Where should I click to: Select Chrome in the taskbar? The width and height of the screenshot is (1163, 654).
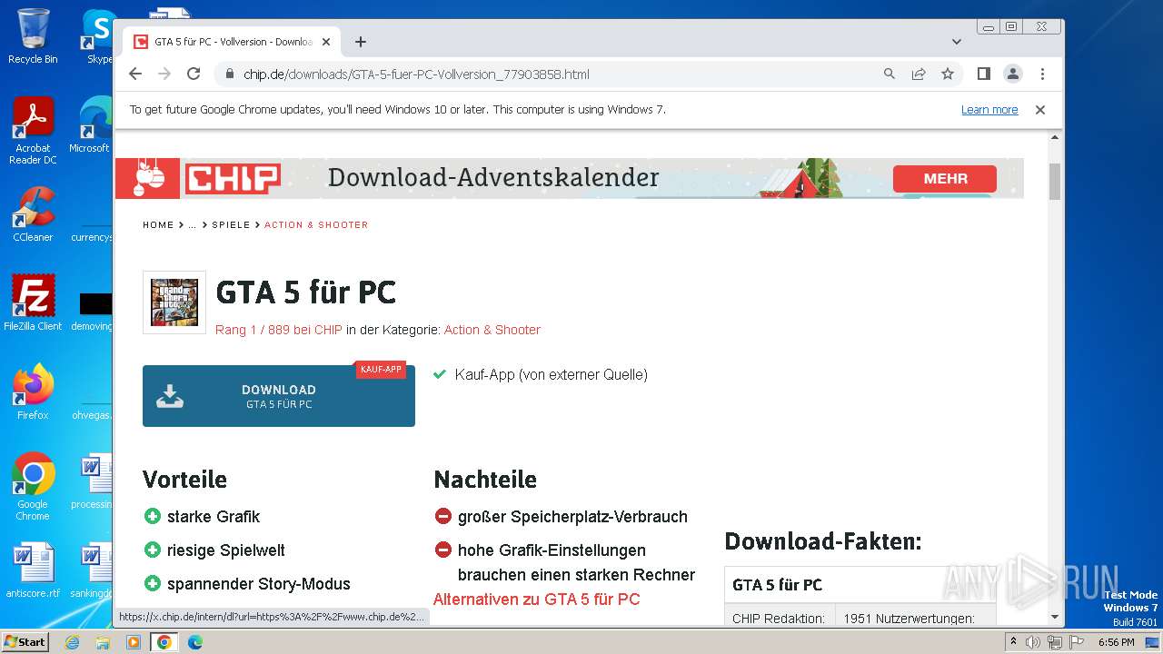point(164,642)
